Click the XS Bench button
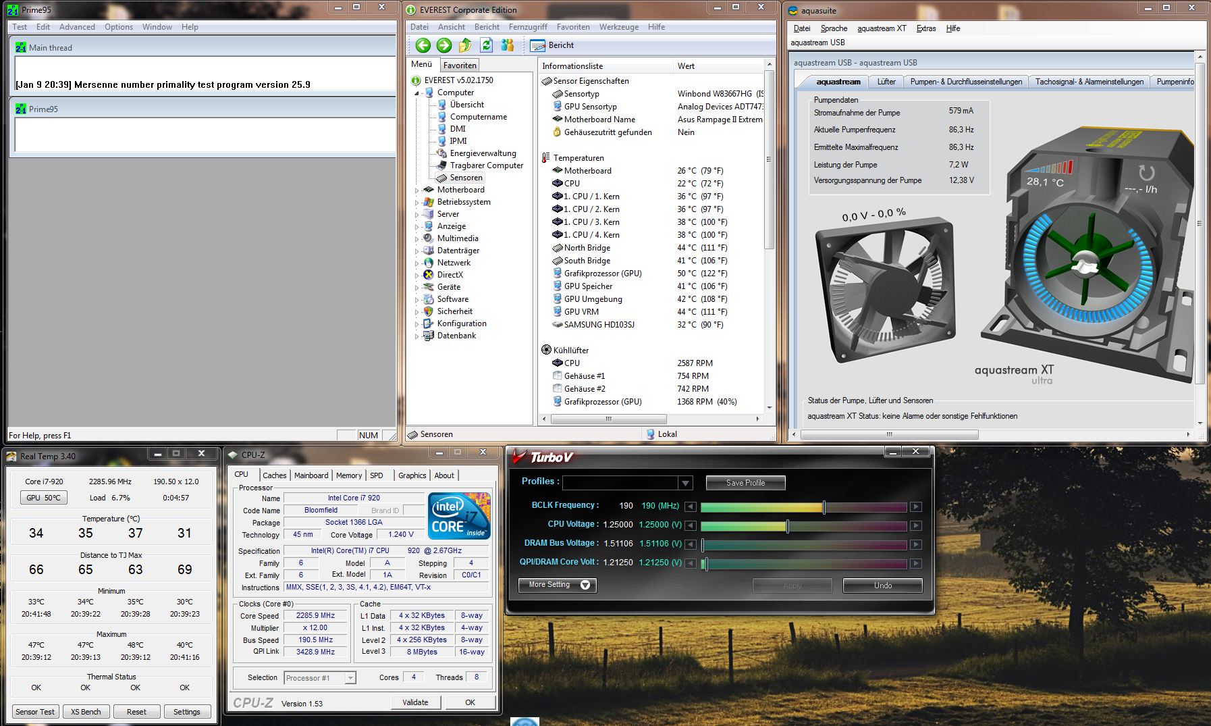Image resolution: width=1211 pixels, height=726 pixels. pyautogui.click(x=86, y=712)
